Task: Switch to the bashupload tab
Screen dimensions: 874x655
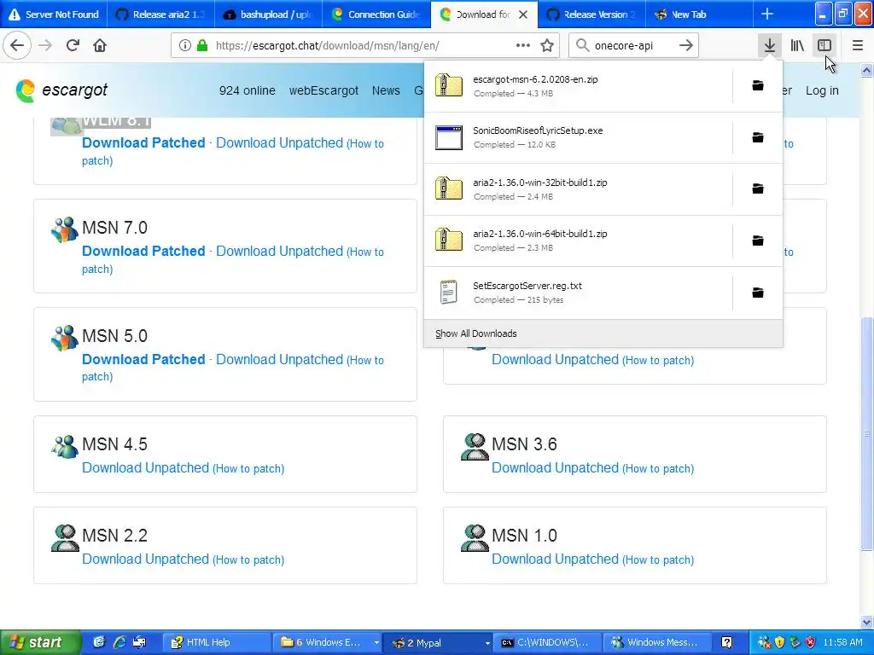Action: pos(268,14)
